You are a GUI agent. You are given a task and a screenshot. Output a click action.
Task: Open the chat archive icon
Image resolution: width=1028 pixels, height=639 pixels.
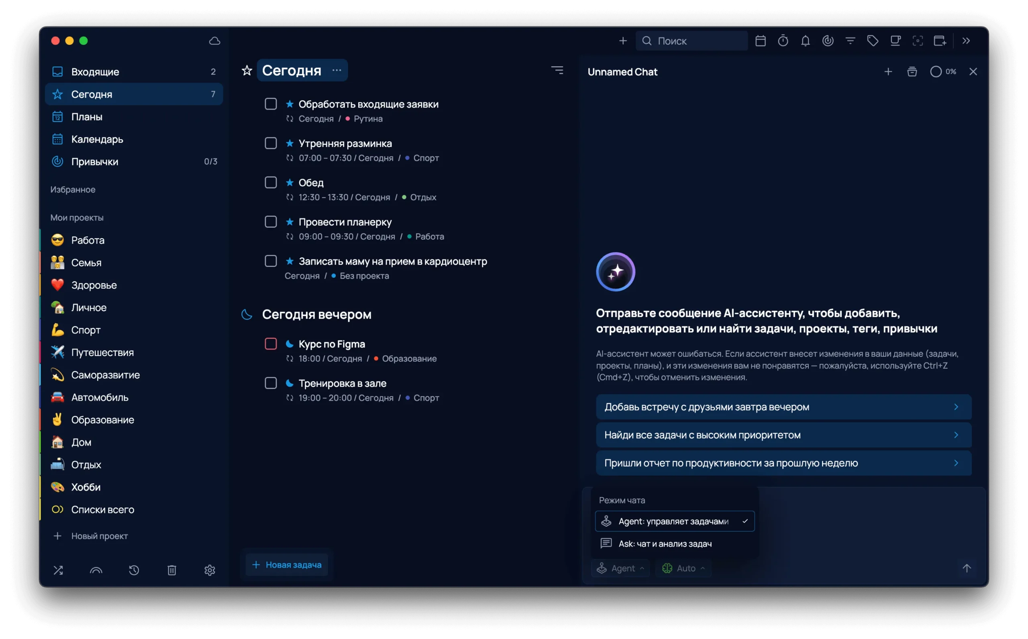912,71
